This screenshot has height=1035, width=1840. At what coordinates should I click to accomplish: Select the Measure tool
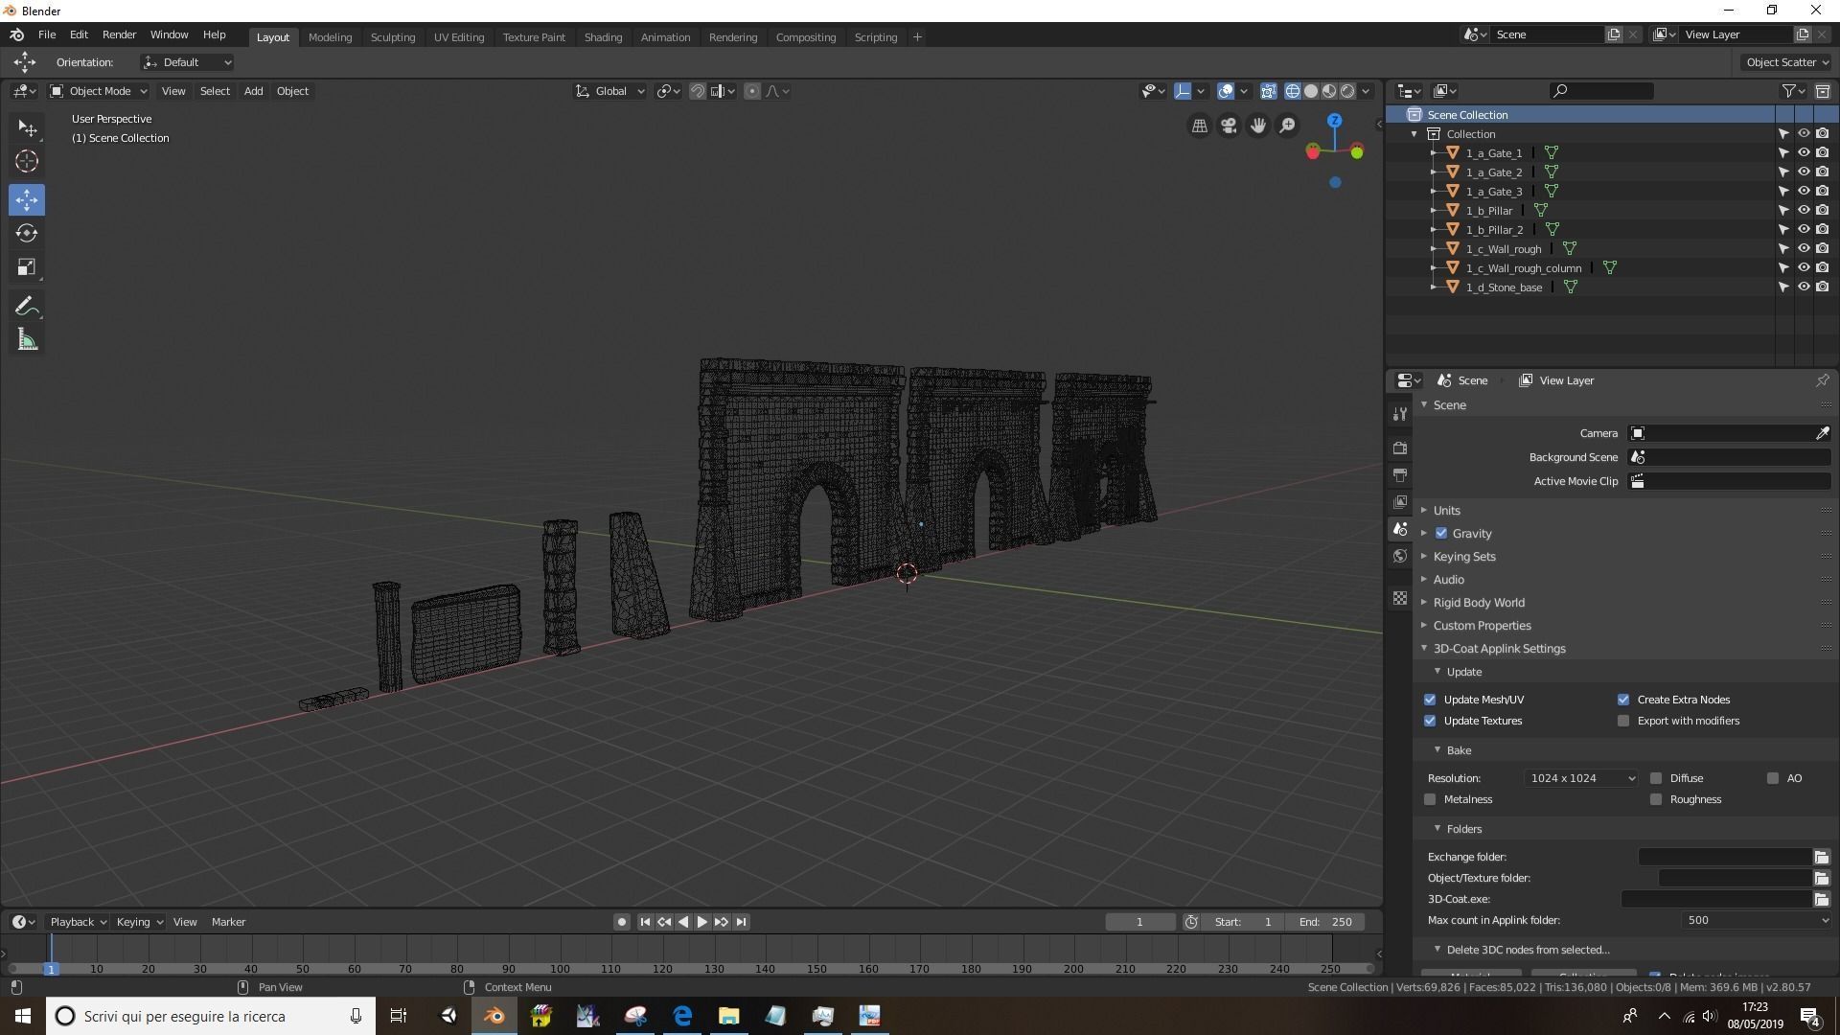tap(27, 340)
